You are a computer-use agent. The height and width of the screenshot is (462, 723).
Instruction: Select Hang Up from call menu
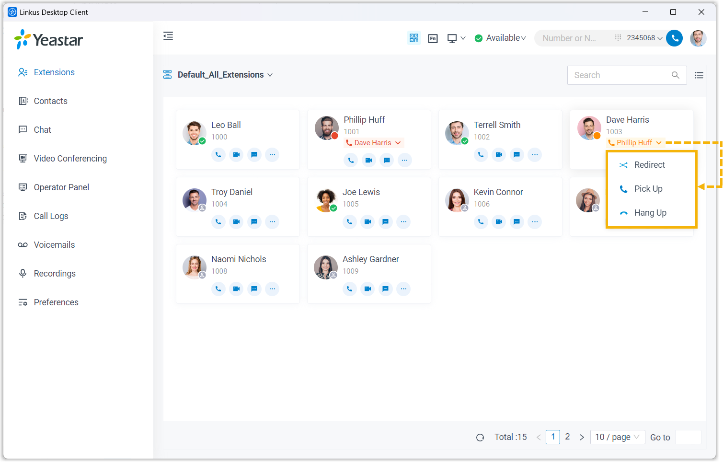(651, 213)
